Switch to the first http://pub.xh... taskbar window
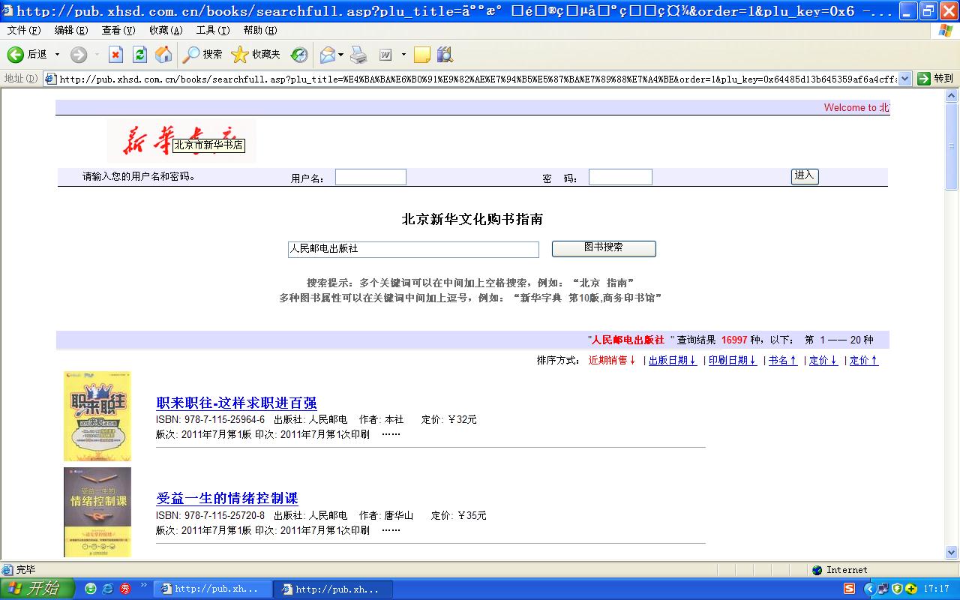This screenshot has height=600, width=960. pyautogui.click(x=211, y=589)
